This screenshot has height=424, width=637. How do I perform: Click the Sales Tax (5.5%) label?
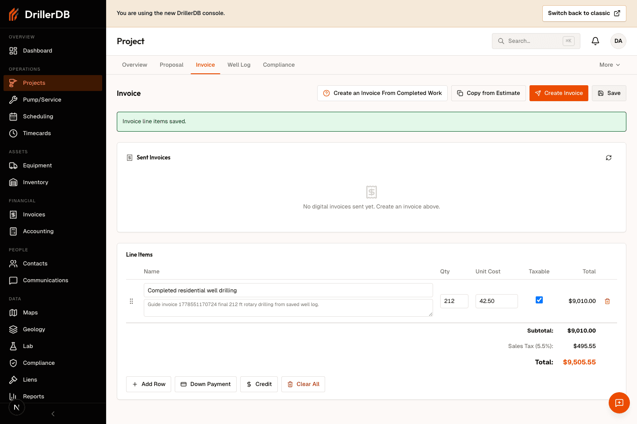tap(531, 346)
